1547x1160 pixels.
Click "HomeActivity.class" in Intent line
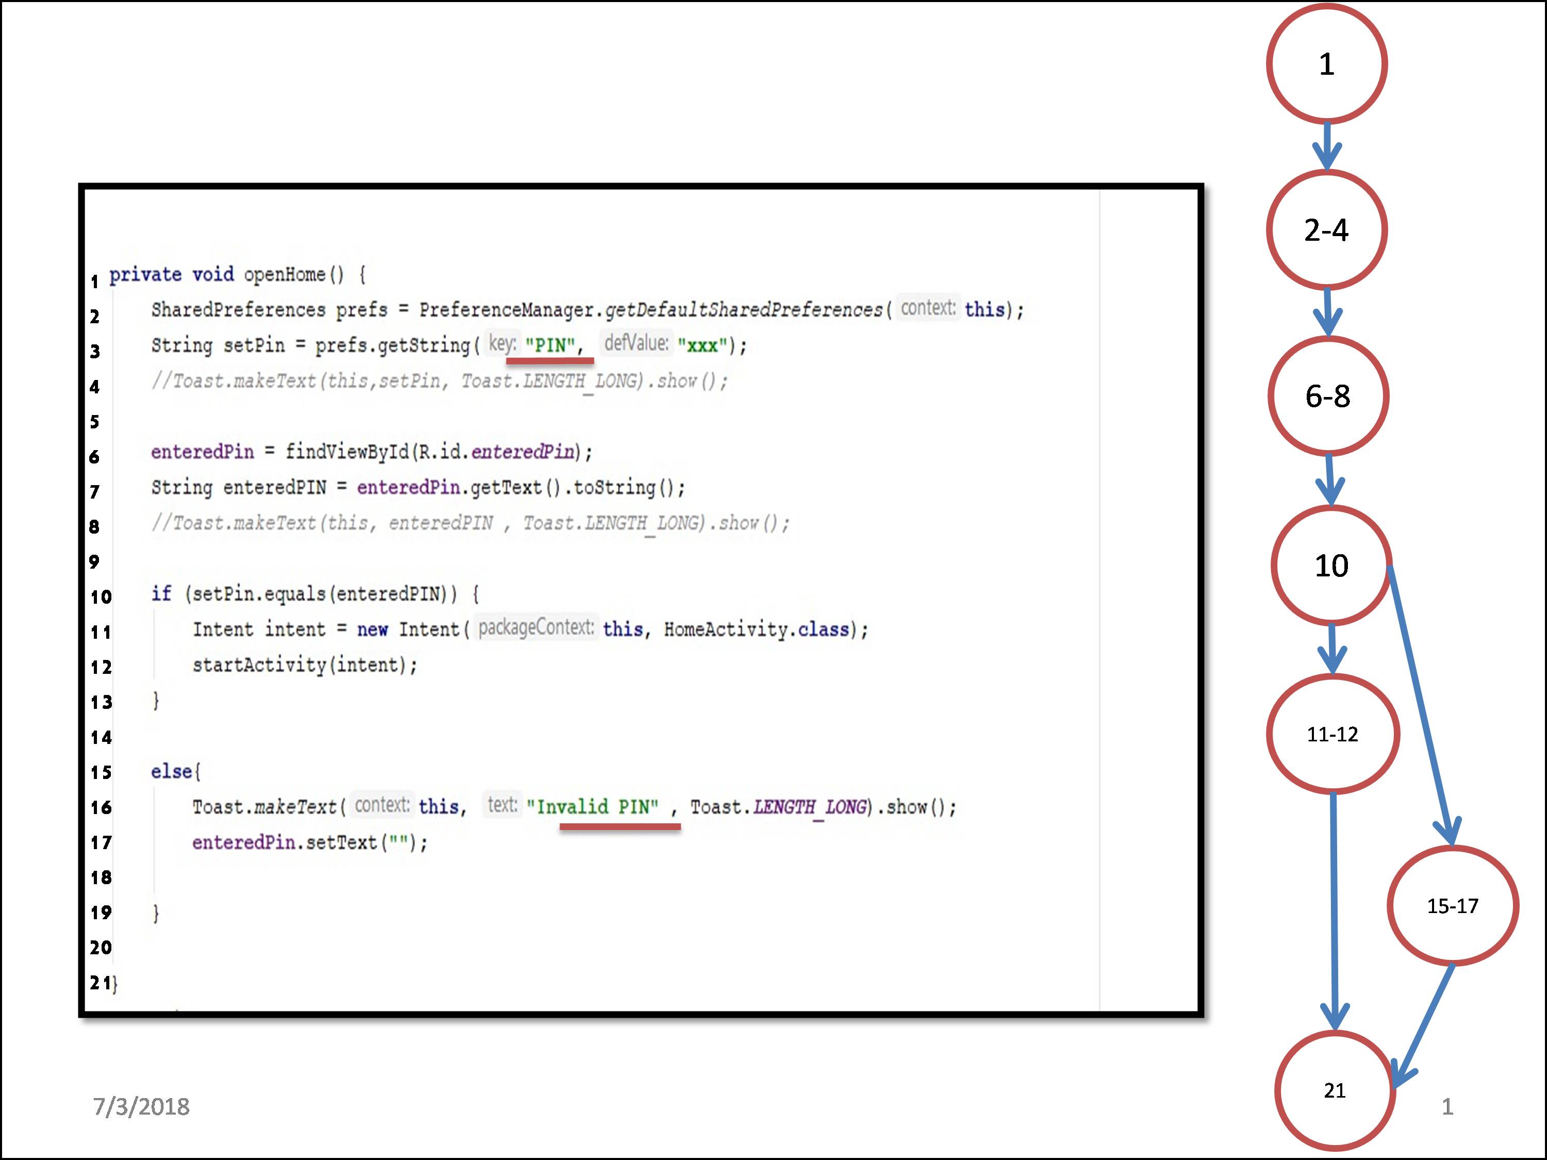point(756,629)
